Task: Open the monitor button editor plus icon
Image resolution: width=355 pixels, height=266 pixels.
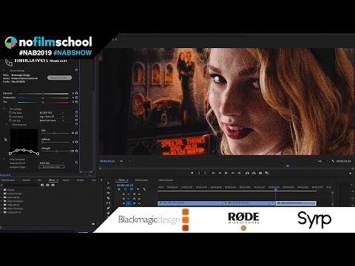Action: 350,174
